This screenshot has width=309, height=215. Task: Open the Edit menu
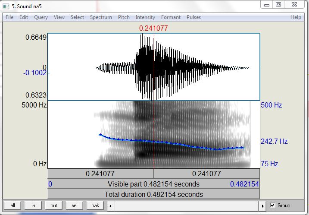click(23, 17)
